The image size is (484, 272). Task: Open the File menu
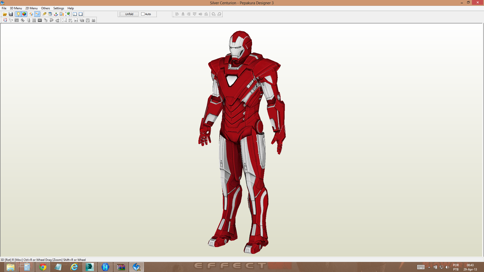pyautogui.click(x=4, y=8)
